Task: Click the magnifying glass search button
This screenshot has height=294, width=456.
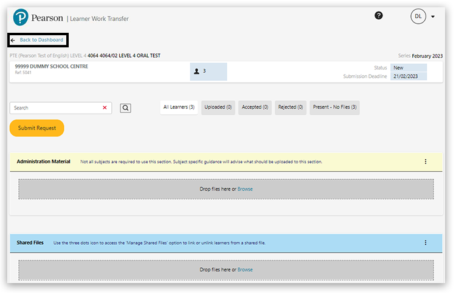Action: [x=125, y=108]
